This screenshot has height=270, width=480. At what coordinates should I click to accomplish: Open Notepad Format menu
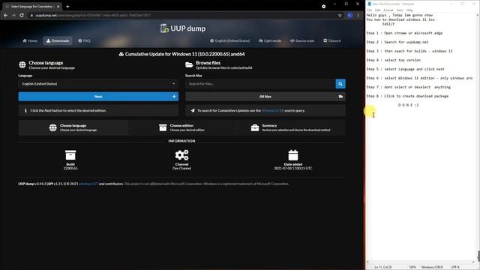(x=388, y=10)
